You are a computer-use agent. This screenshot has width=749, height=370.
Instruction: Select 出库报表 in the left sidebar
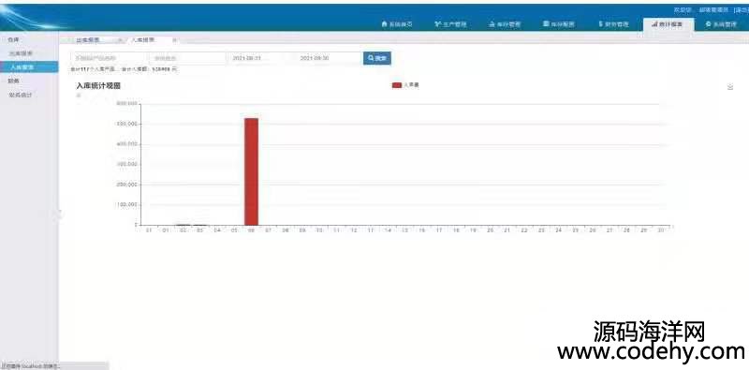click(21, 53)
